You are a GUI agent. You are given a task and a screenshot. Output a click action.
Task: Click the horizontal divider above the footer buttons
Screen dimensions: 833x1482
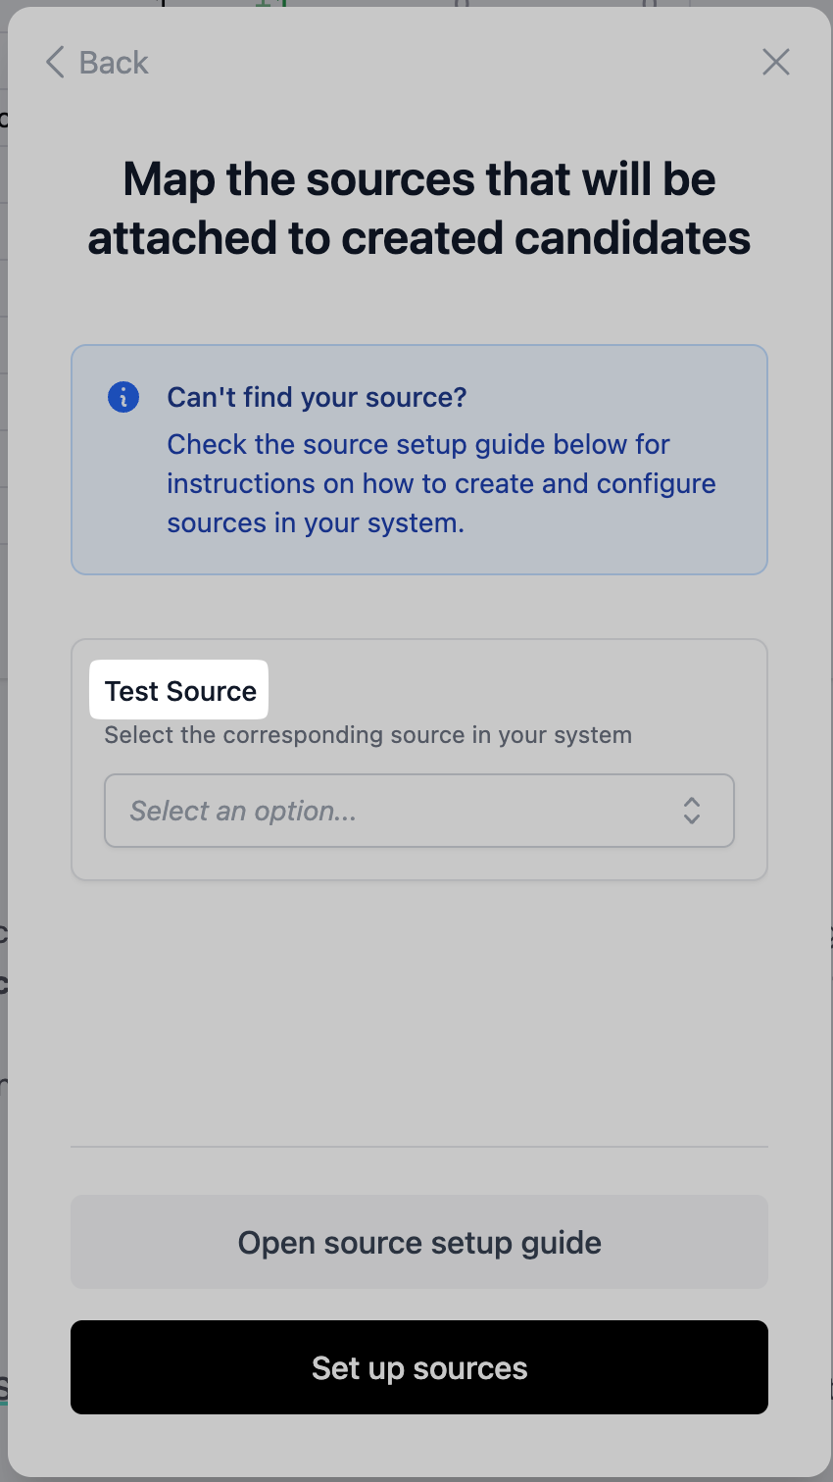tap(418, 1146)
